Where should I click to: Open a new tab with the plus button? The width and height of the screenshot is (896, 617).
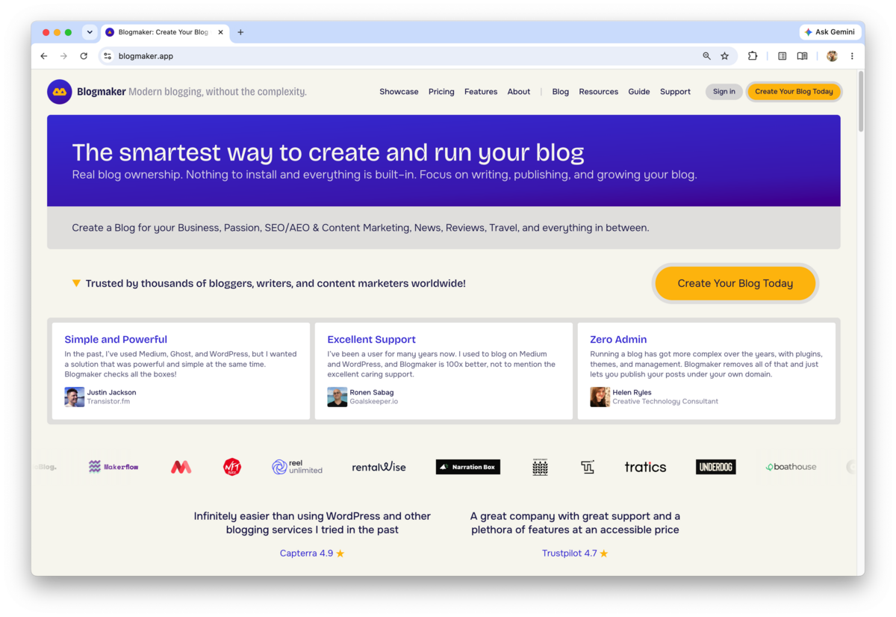click(240, 32)
